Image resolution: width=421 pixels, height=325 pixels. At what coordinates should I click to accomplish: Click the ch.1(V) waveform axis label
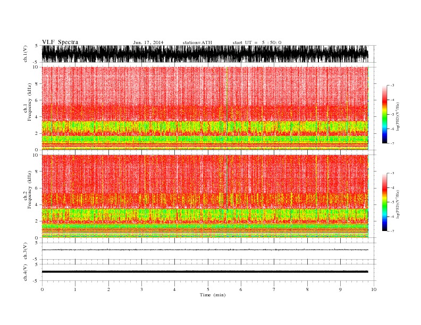(x=25, y=54)
